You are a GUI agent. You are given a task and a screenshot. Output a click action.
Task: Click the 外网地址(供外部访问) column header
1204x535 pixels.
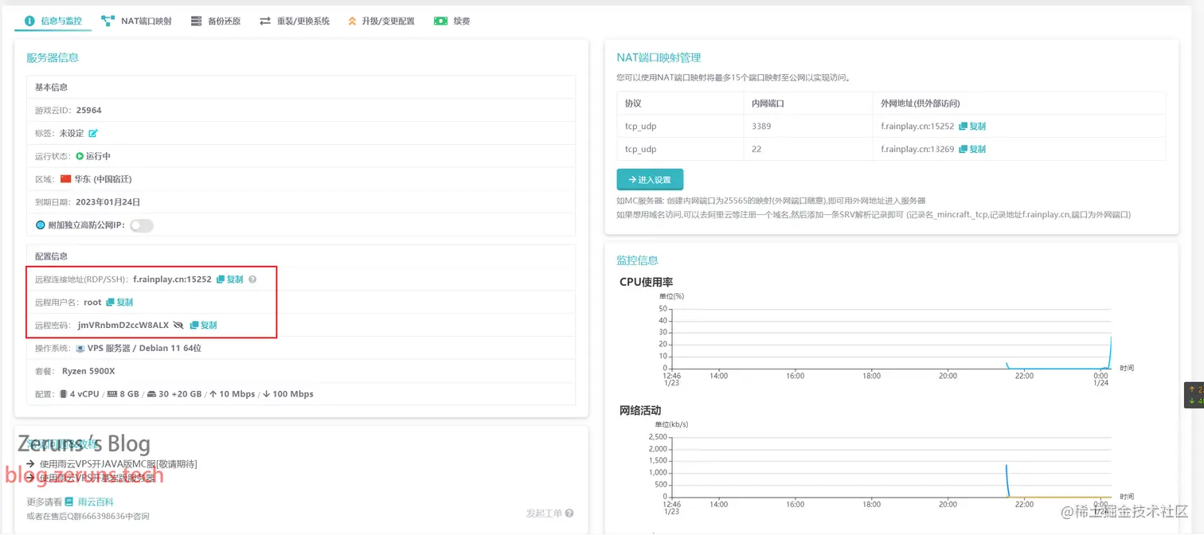pos(922,103)
